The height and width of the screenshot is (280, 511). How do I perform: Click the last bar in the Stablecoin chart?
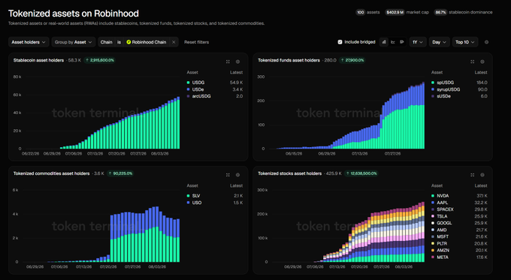[x=178, y=123]
